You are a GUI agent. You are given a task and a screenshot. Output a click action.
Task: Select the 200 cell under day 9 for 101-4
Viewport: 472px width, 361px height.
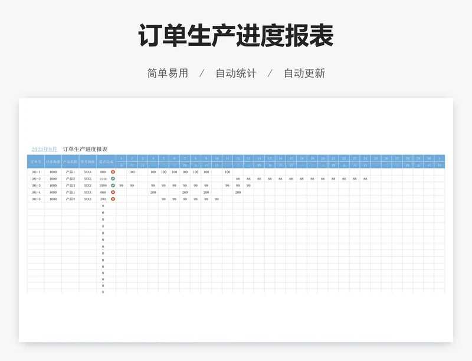(x=206, y=193)
